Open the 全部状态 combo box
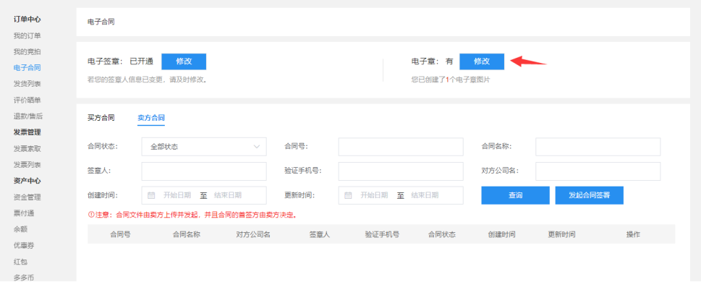This screenshot has width=701, height=282. (x=204, y=147)
